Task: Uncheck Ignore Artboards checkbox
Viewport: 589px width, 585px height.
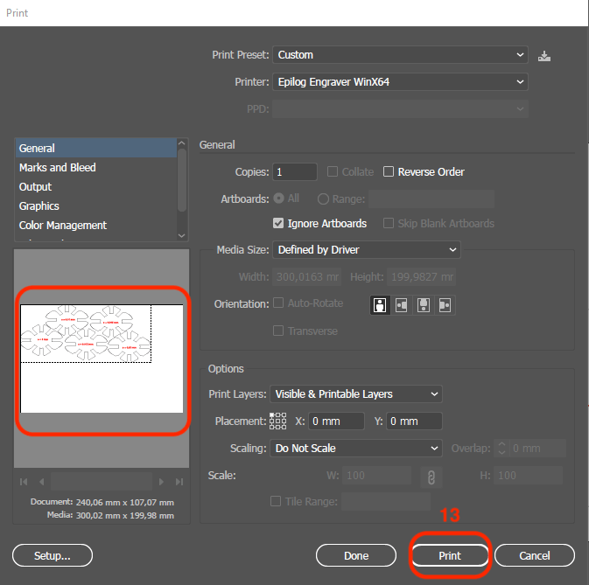Action: point(279,224)
